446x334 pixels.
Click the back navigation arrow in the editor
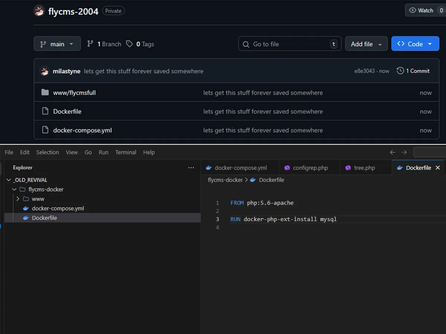tap(392, 152)
